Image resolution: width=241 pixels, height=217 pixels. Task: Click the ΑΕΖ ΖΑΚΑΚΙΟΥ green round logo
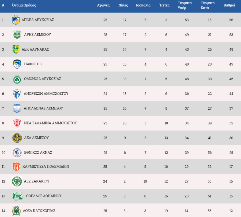point(17,181)
